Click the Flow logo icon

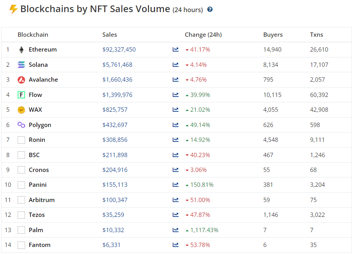21,95
